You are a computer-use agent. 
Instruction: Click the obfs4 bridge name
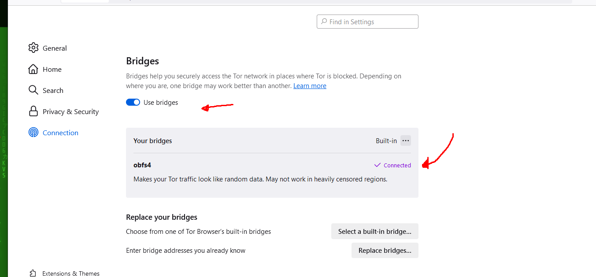[142, 165]
